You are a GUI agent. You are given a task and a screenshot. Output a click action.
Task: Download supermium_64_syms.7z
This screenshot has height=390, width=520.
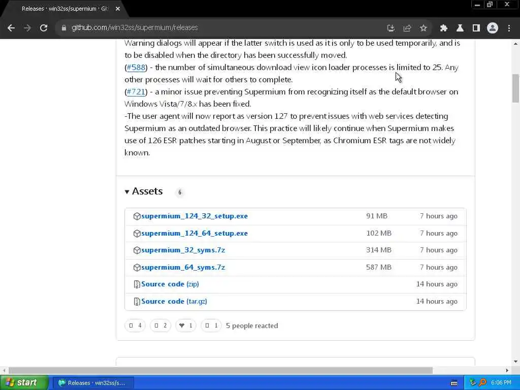[x=183, y=267]
